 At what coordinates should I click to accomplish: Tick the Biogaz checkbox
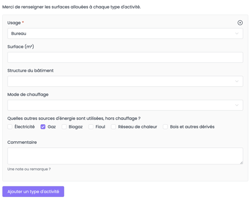pyautogui.click(x=64, y=127)
